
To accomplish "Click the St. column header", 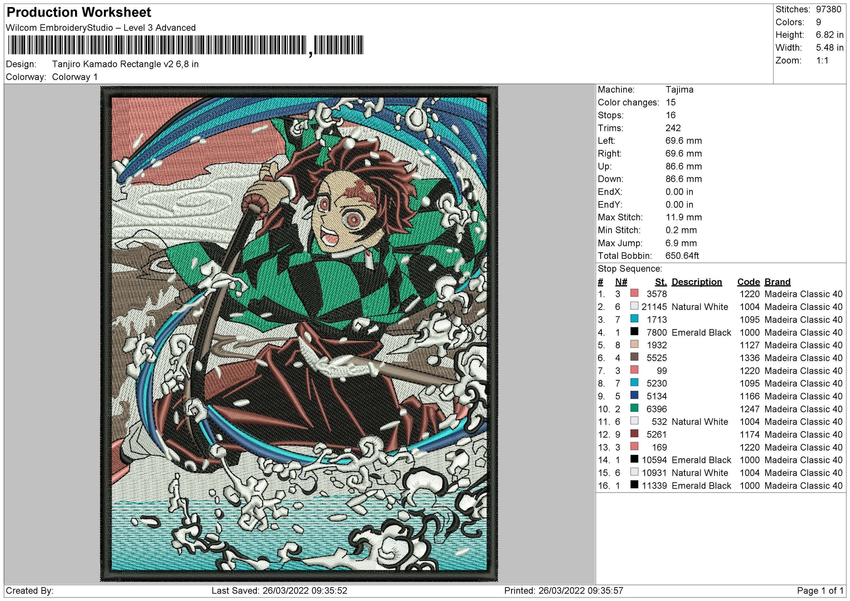I will pos(660,282).
